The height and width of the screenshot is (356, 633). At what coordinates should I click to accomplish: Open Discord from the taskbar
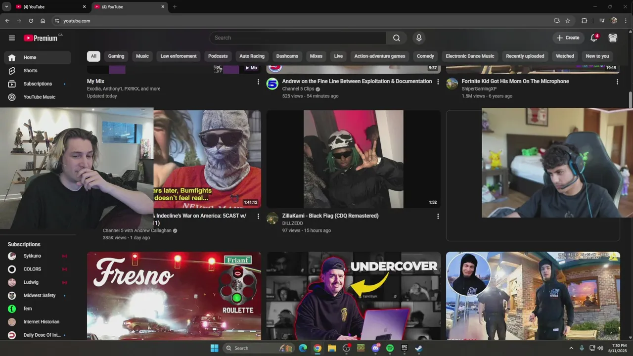375,348
